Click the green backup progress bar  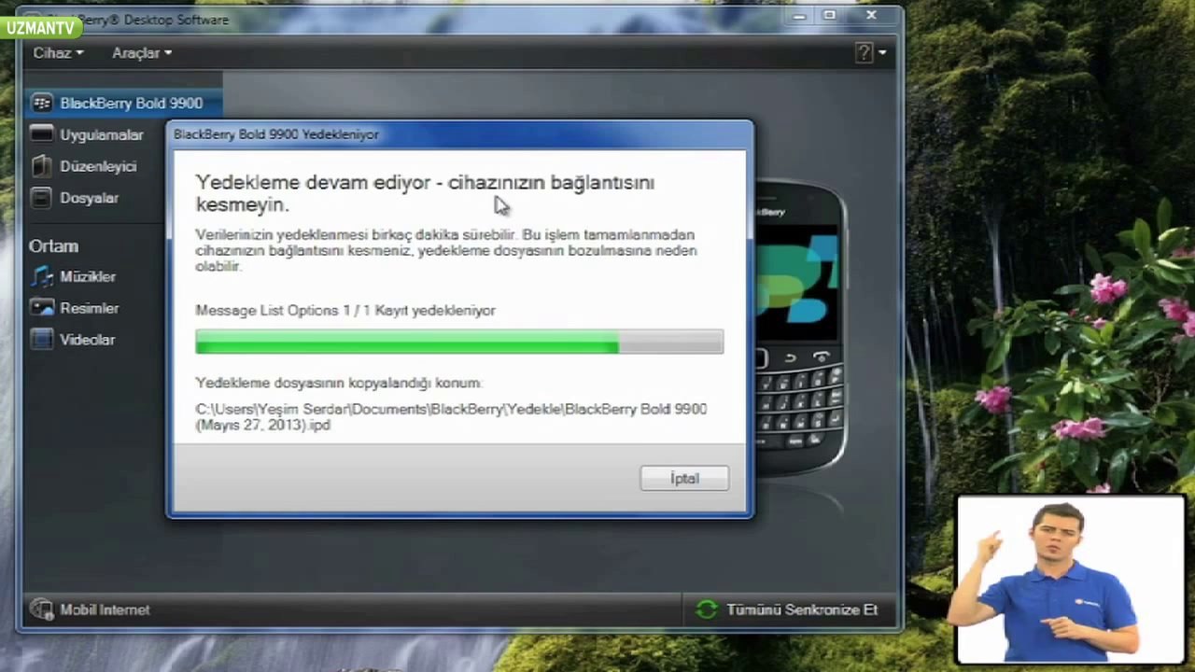pos(459,342)
